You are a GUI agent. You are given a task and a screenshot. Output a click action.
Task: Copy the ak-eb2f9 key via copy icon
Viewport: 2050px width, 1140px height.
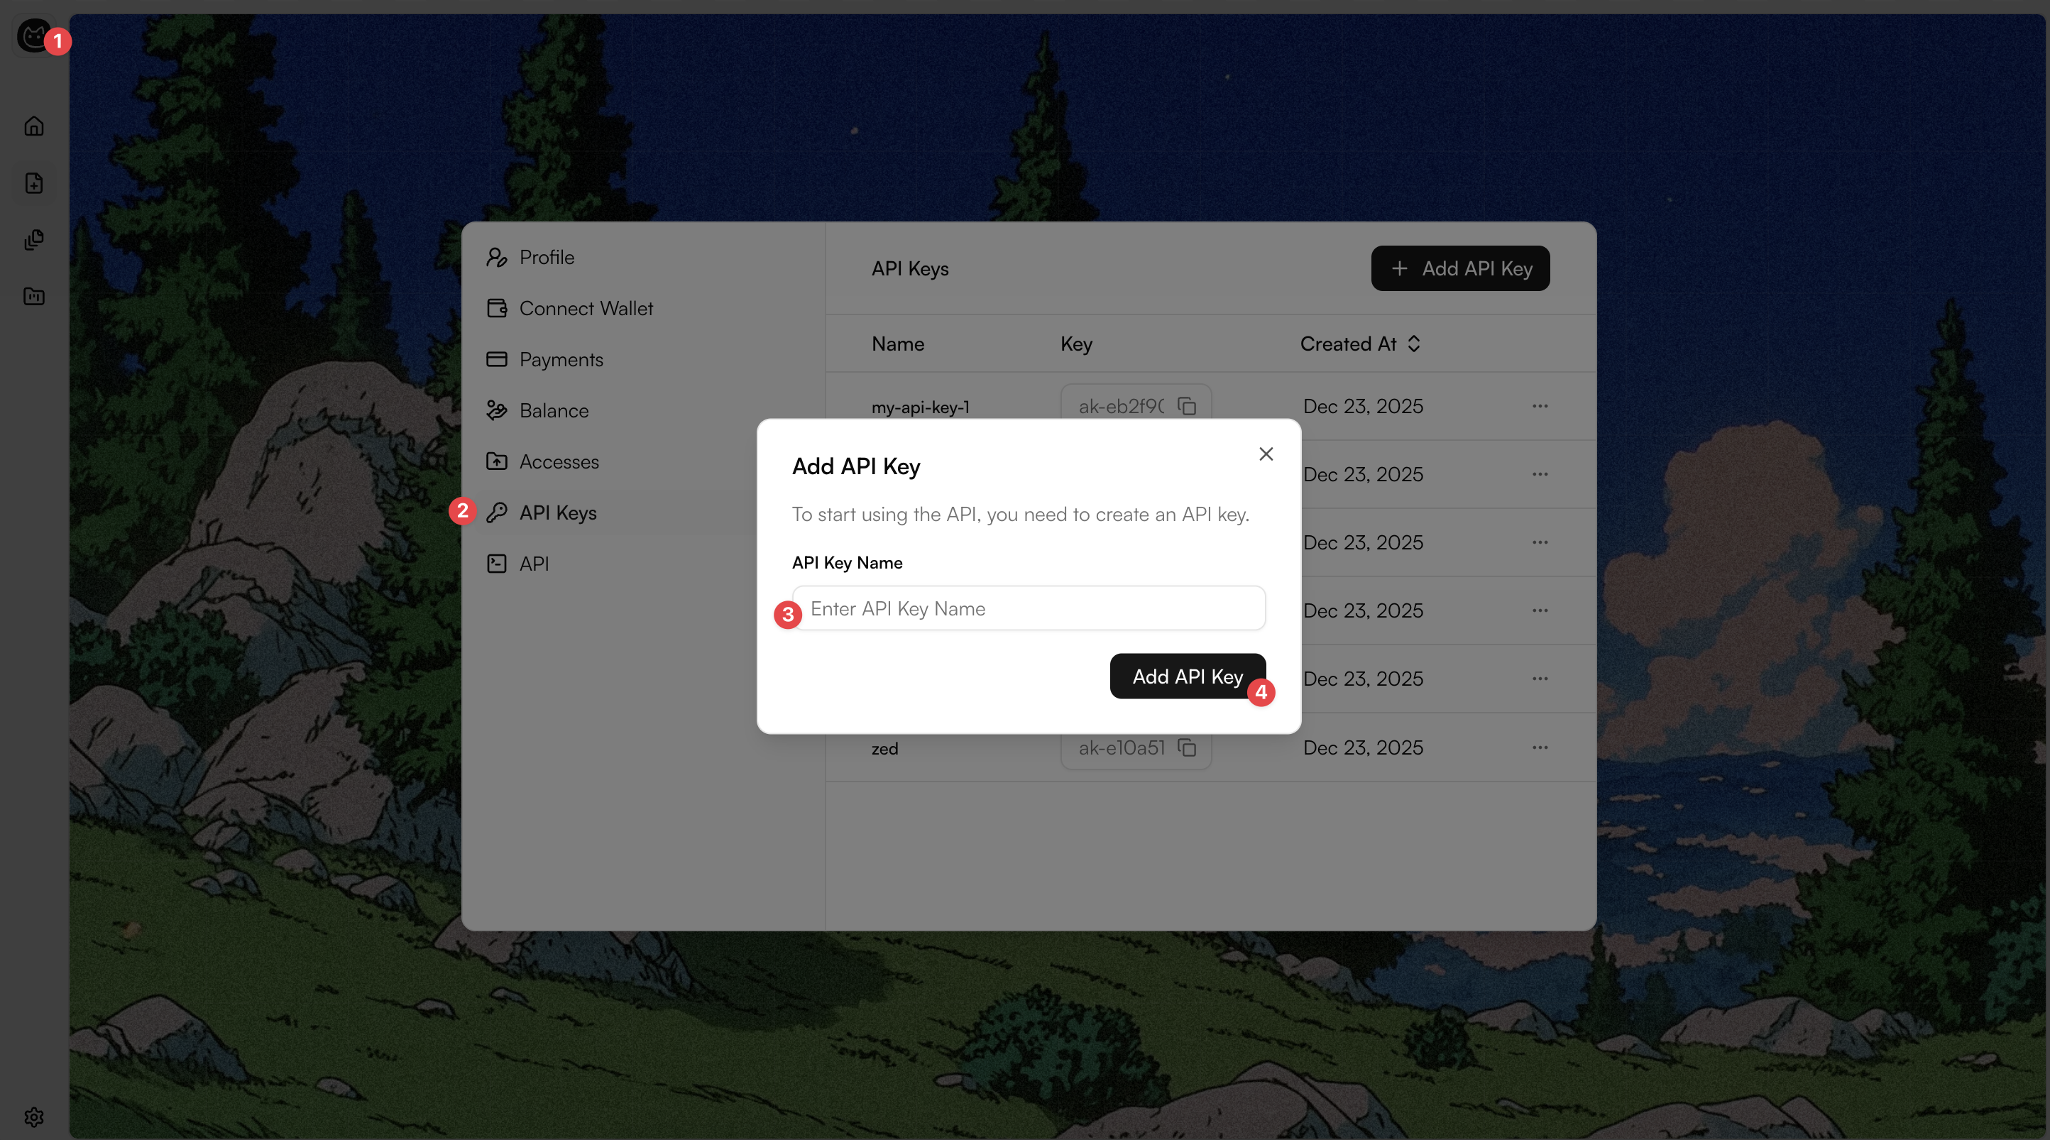(1187, 406)
